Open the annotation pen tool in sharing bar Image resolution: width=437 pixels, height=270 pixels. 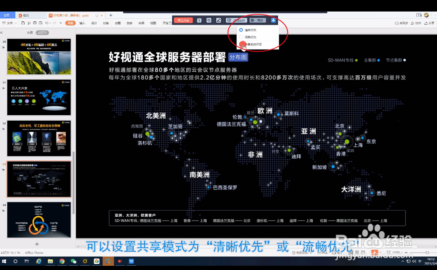click(219, 20)
